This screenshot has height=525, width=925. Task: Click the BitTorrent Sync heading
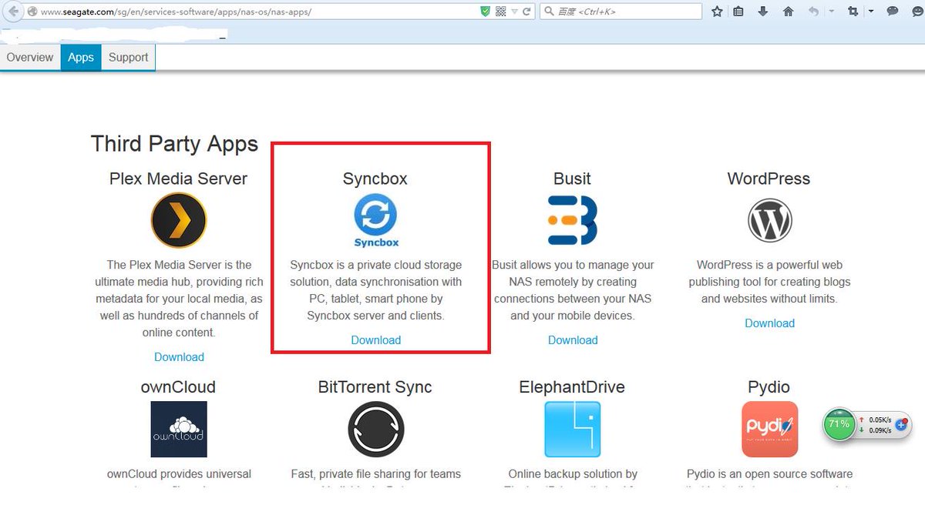point(375,387)
